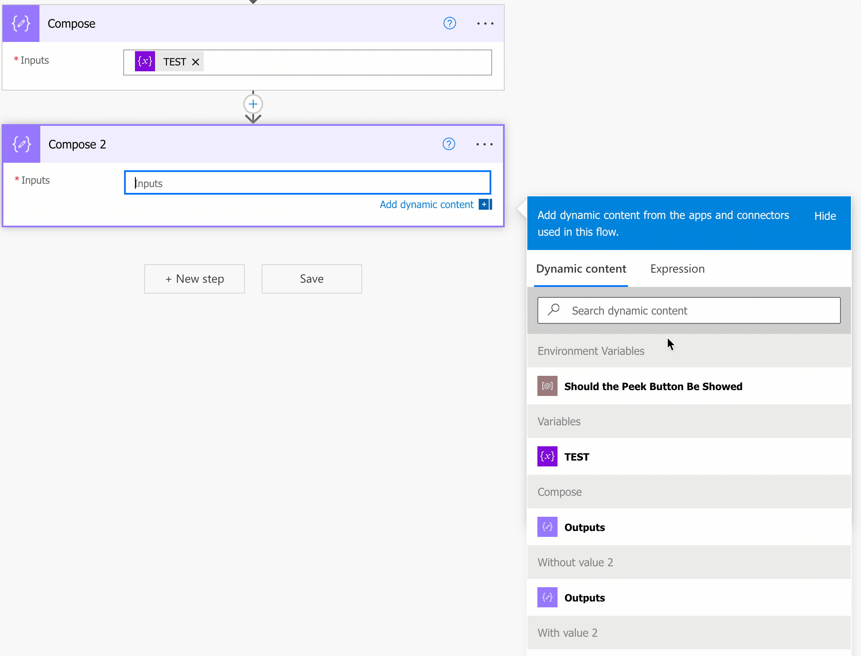This screenshot has height=656, width=861.
Task: Select the Dynamic content tab
Action: pyautogui.click(x=581, y=269)
